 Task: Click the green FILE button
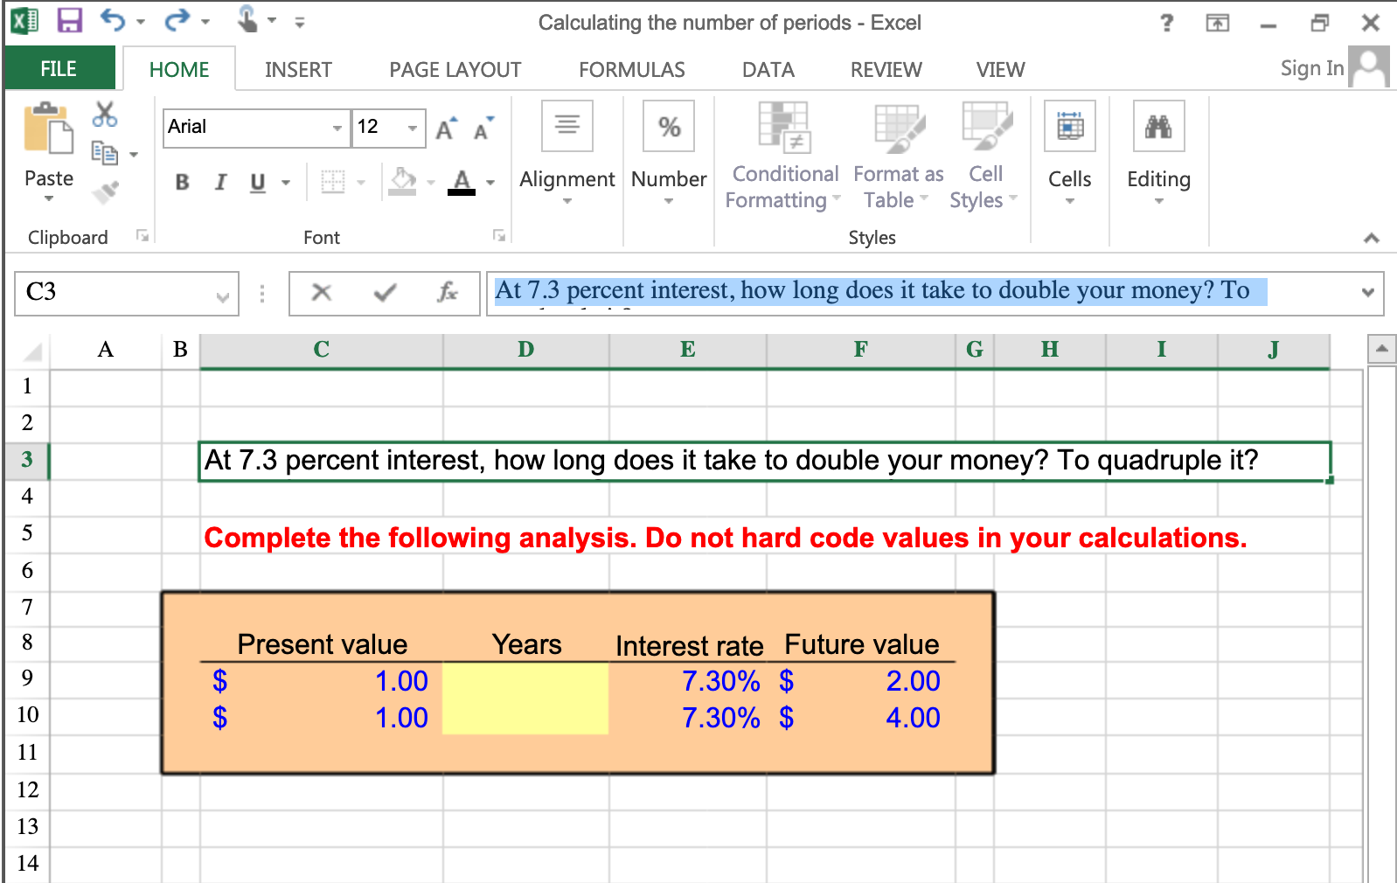point(59,68)
